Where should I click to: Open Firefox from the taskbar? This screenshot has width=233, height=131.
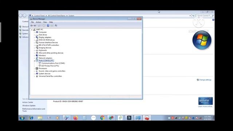75,118
